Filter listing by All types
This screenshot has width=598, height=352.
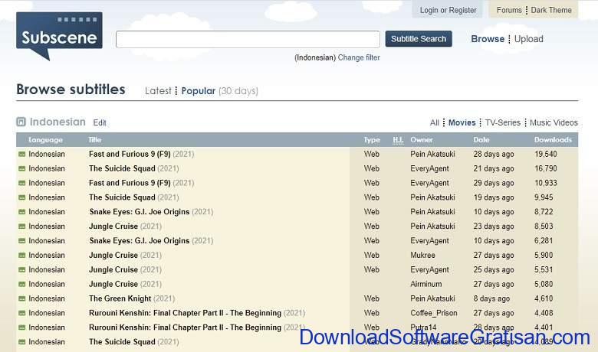435,122
